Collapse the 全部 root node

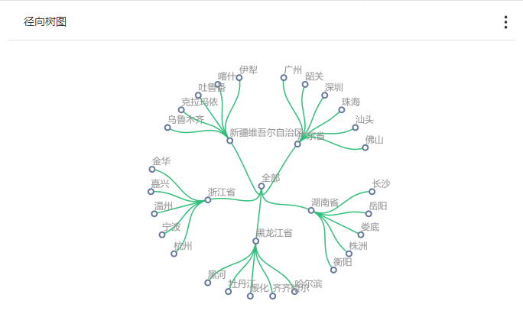pos(261,186)
